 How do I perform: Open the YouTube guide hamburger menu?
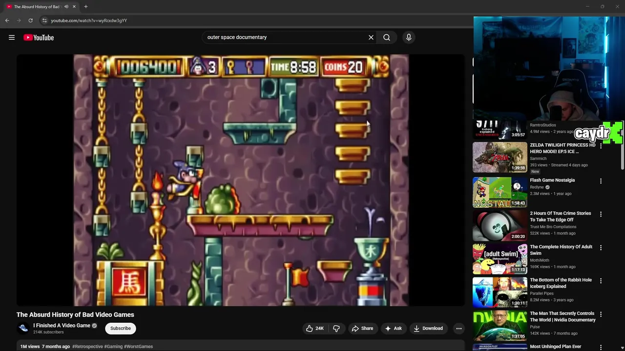[x=12, y=38]
